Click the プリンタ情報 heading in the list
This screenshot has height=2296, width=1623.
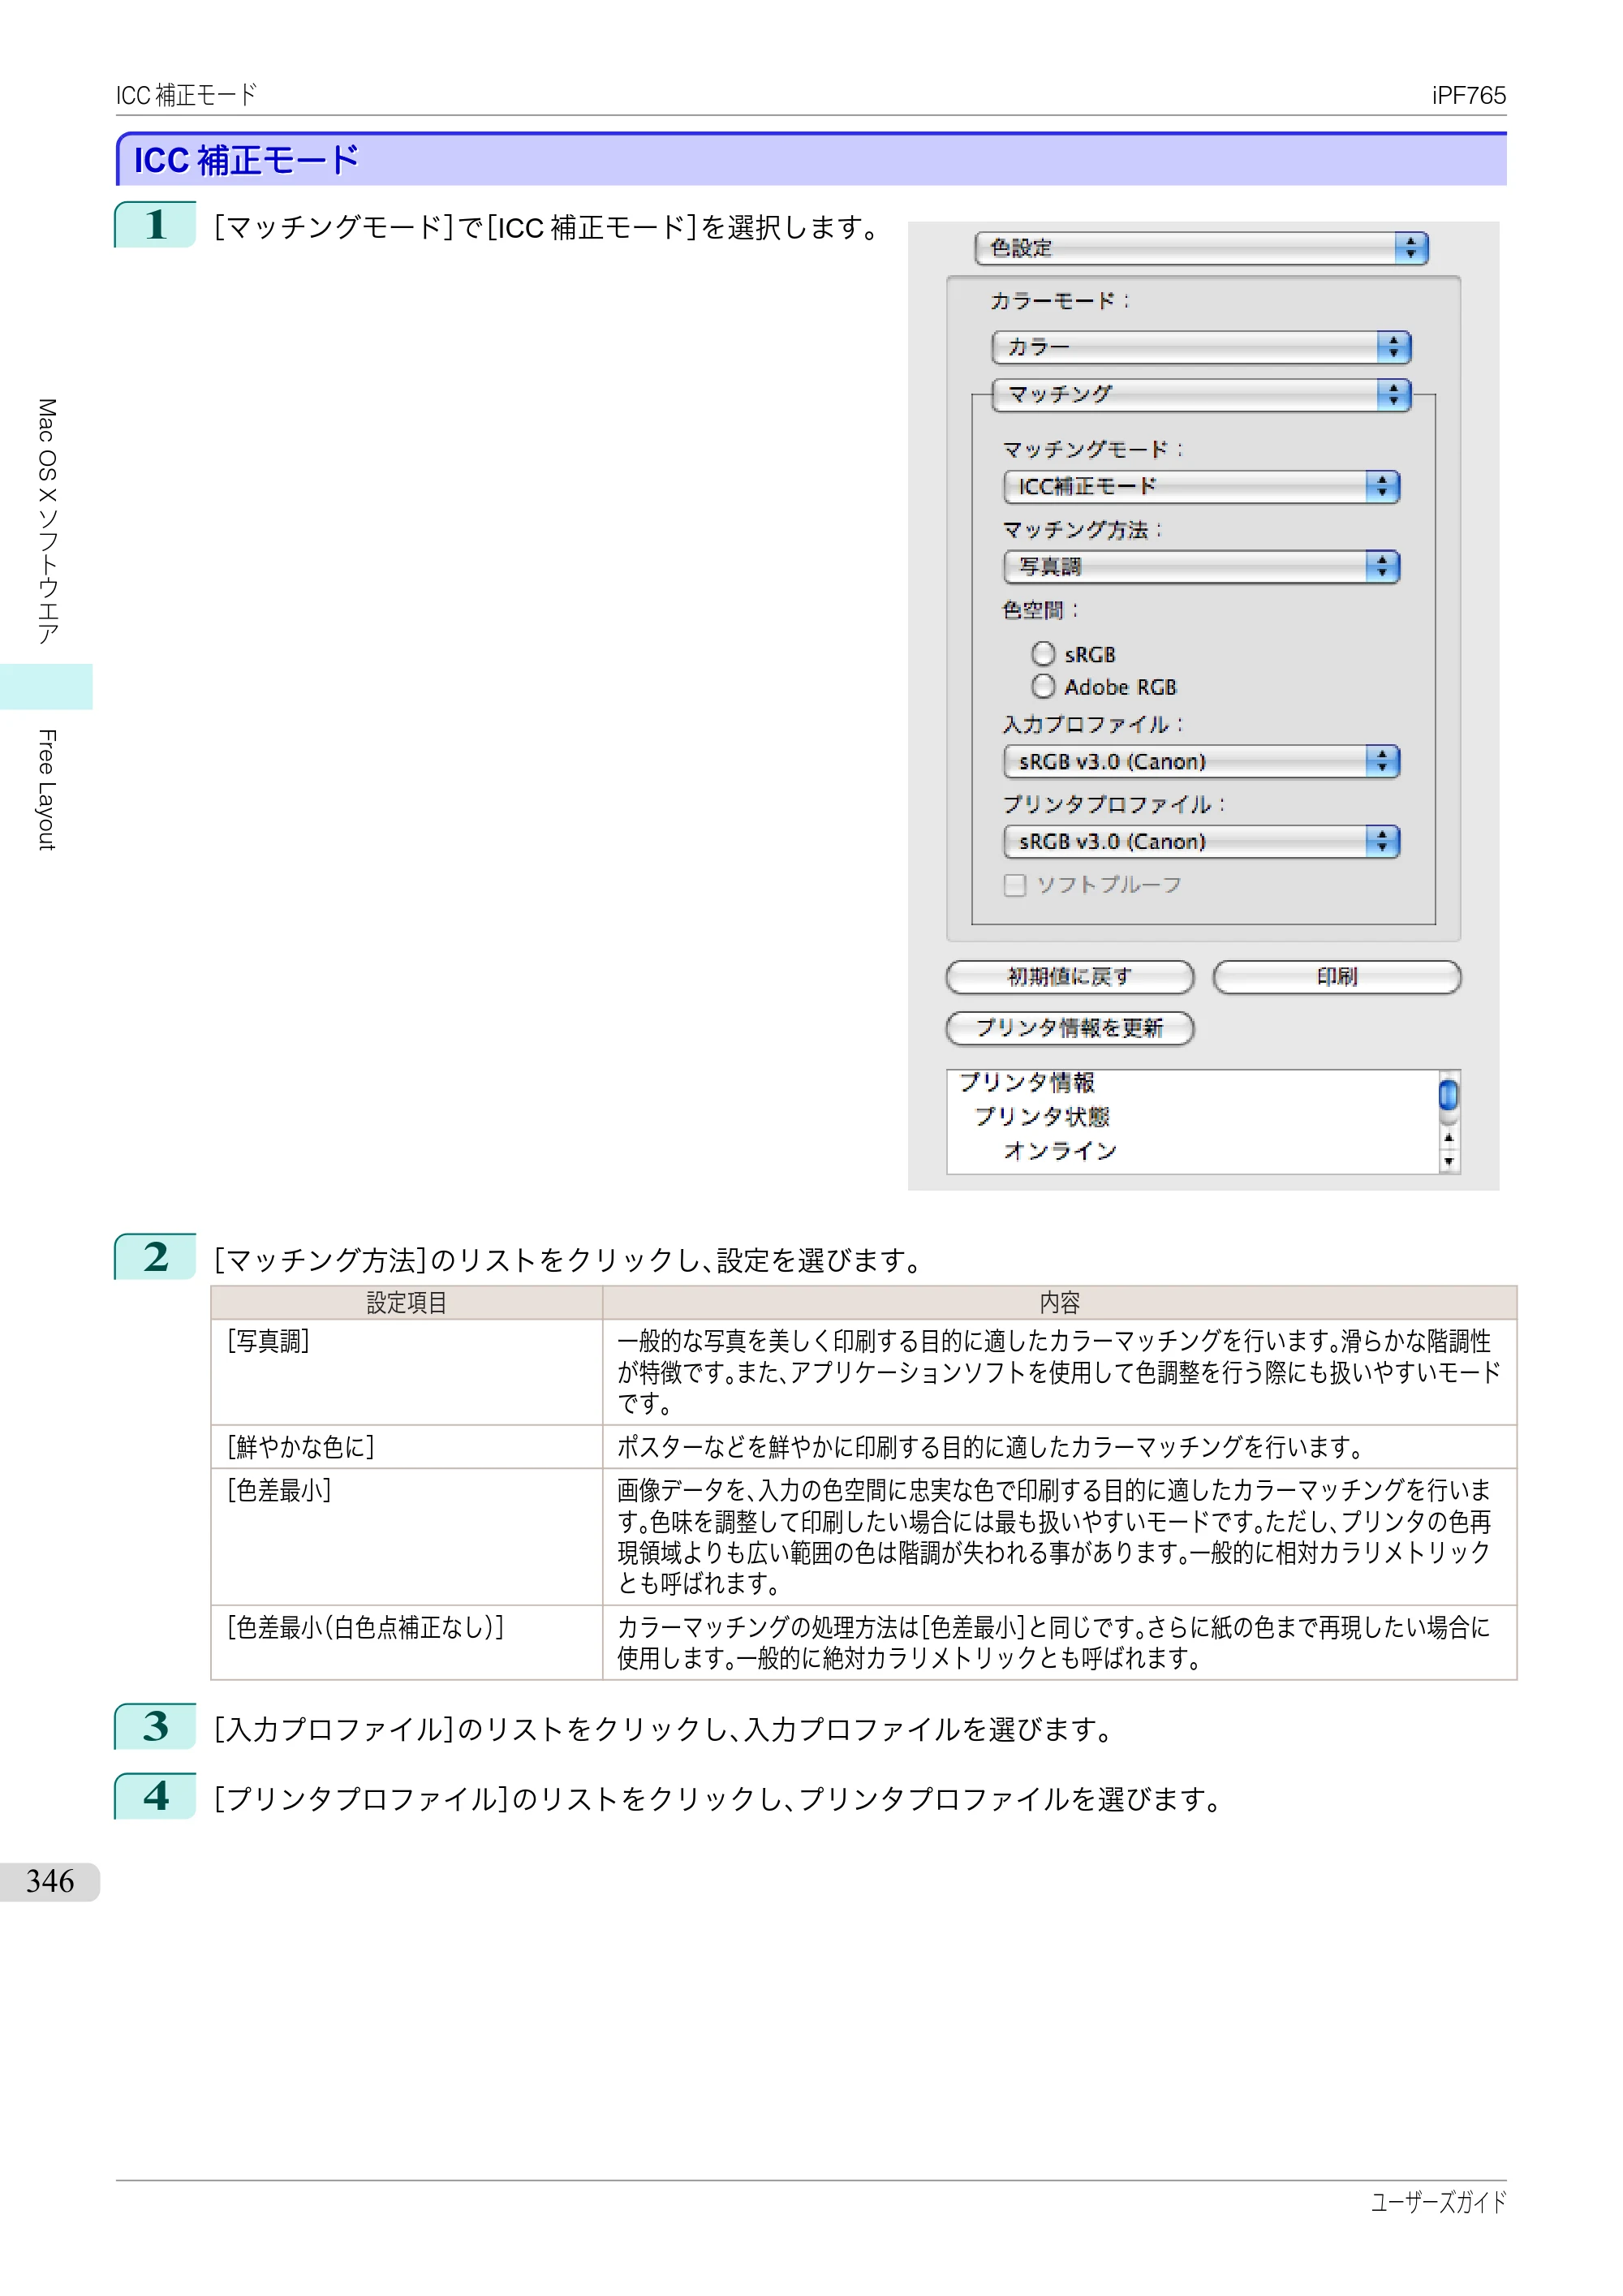point(1027,1082)
